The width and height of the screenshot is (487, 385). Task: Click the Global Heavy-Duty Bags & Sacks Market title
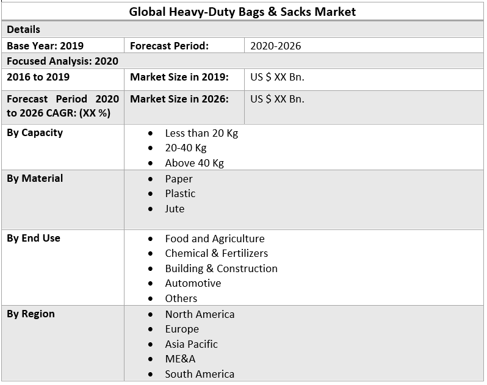[x=242, y=12]
